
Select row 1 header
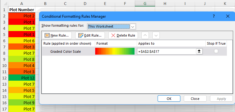4,10
